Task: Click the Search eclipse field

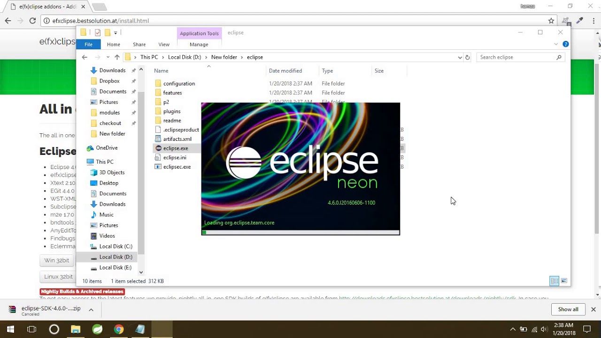Action: coord(520,57)
